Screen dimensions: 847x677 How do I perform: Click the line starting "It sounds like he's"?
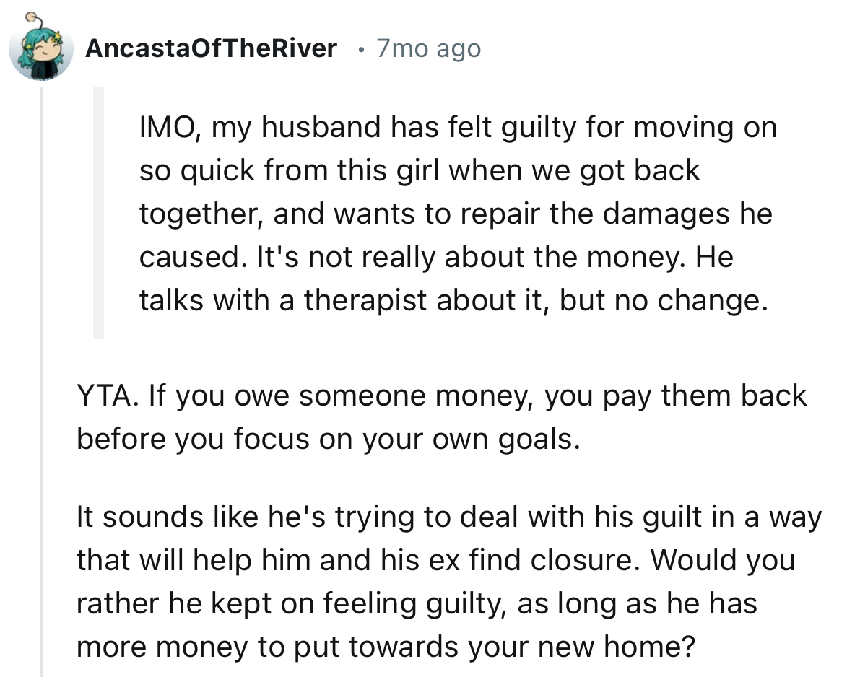pyautogui.click(x=448, y=517)
